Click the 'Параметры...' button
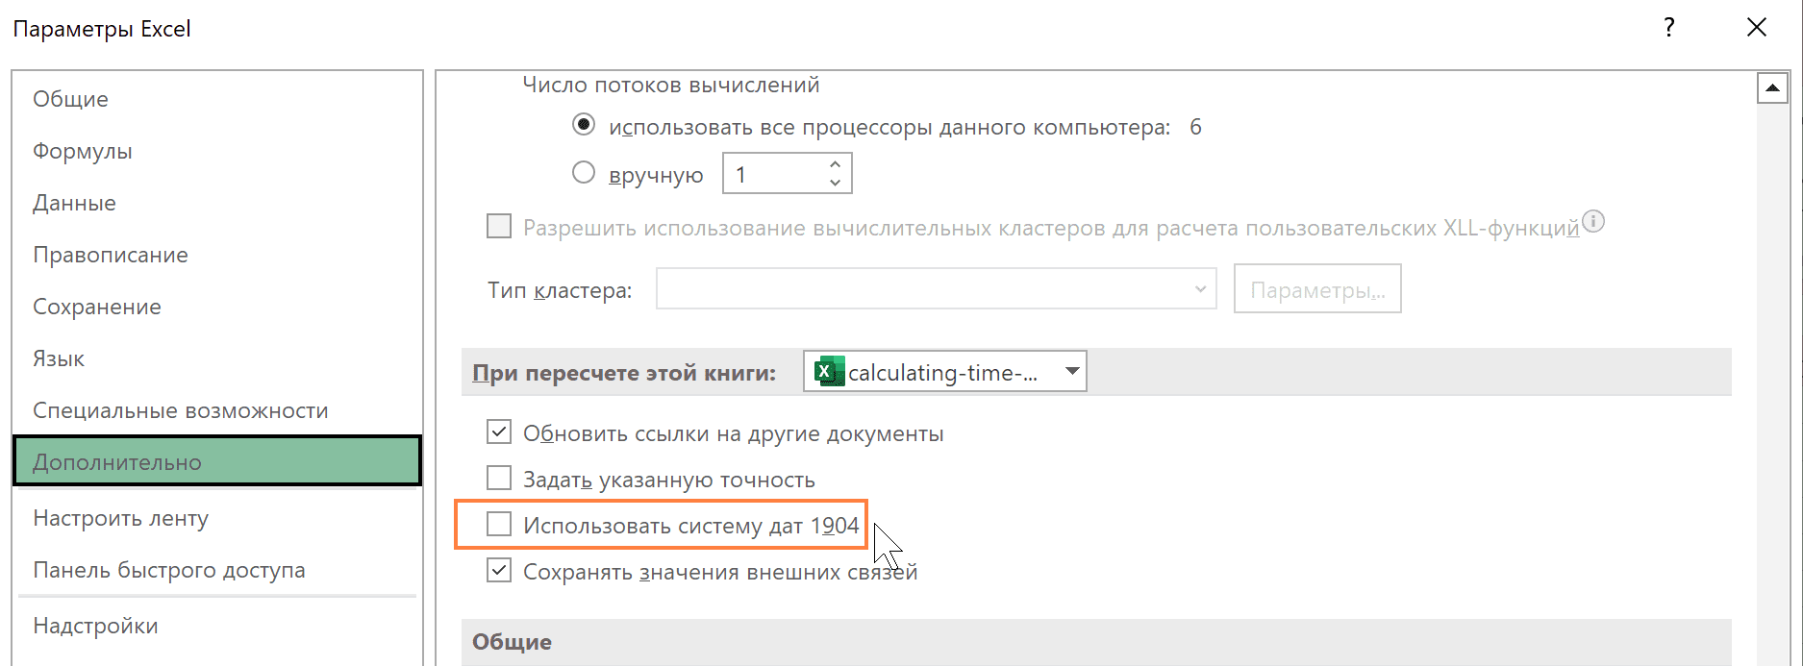This screenshot has height=666, width=1803. click(1316, 289)
